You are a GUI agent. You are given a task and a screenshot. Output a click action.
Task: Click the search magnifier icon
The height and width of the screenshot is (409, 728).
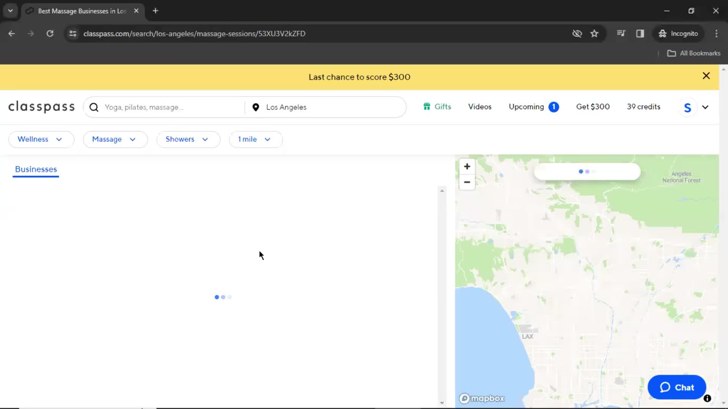(94, 108)
